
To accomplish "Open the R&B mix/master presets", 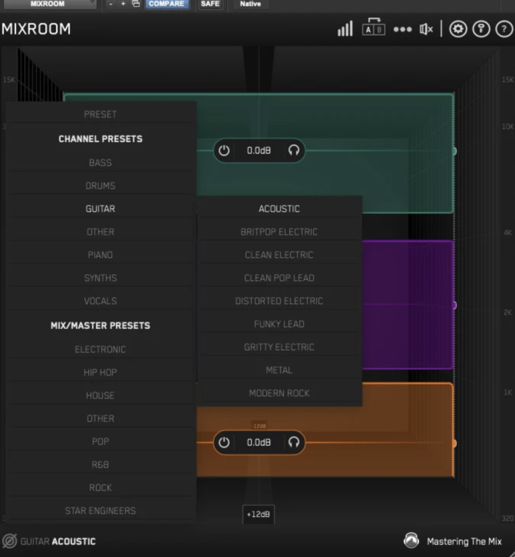I will (x=101, y=465).
